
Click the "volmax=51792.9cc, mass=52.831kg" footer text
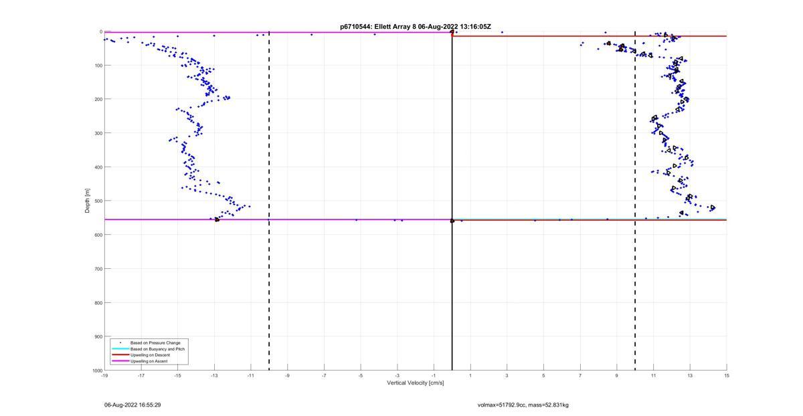coord(523,405)
